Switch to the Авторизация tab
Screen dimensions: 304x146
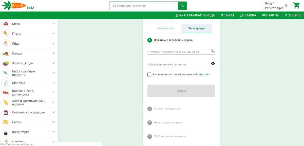click(x=166, y=28)
